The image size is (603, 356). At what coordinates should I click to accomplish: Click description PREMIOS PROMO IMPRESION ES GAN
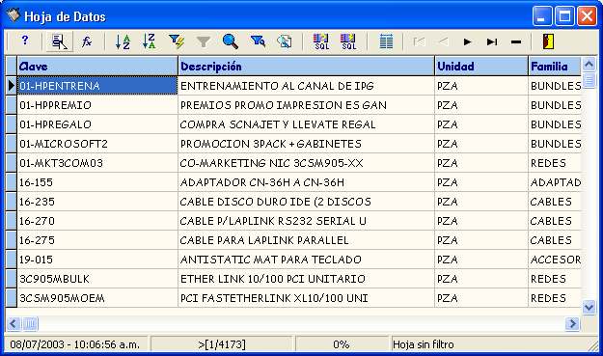(x=307, y=105)
